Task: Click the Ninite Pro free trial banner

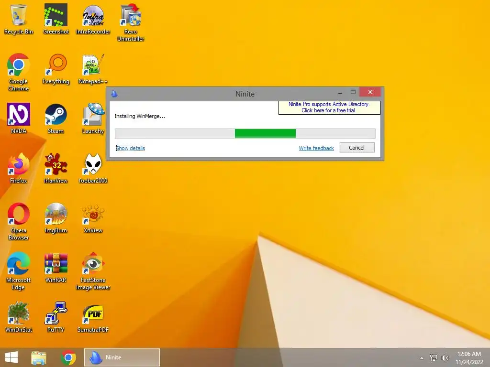Action: coord(329,107)
